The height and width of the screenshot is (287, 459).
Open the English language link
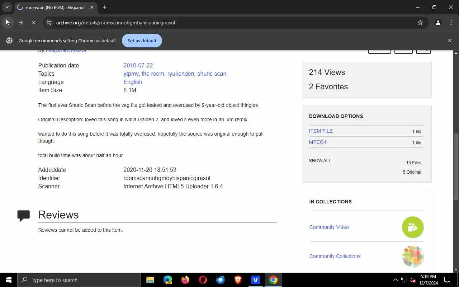click(133, 82)
